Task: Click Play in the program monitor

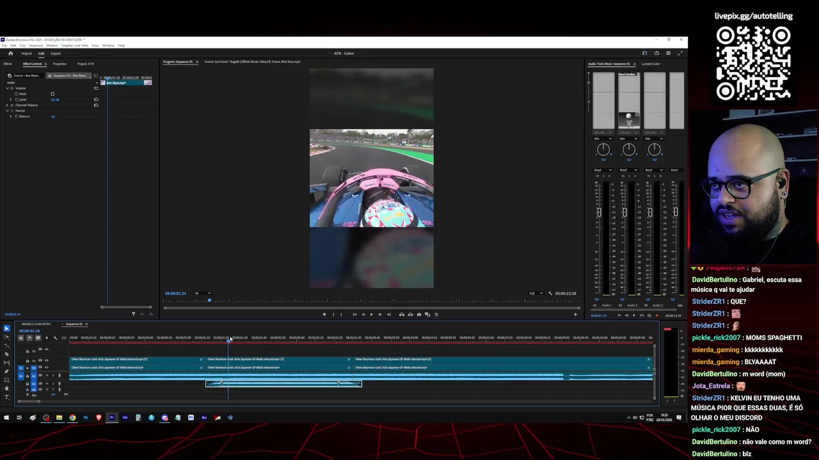Action: coord(372,314)
